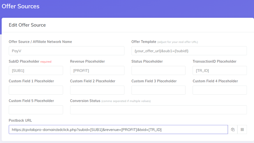Screen dimensions: 254x143
Task: Click the Custom Field 3 Placeholder input
Action: tap(158, 90)
